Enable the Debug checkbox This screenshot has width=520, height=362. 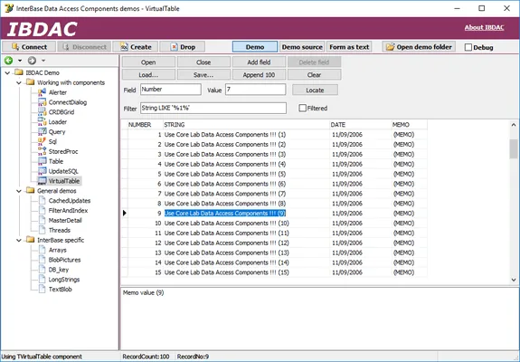pos(468,47)
